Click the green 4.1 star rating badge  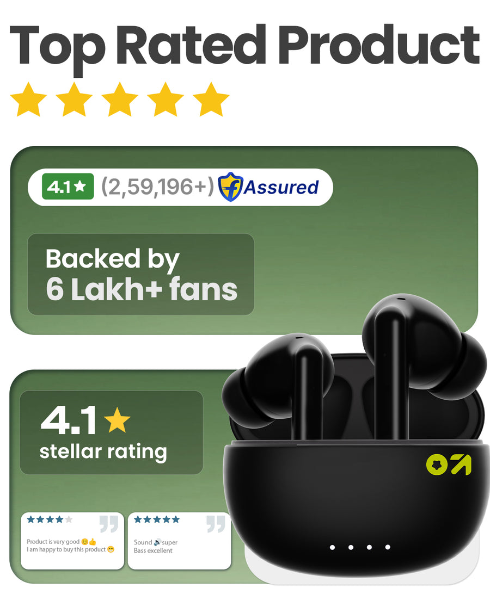point(68,187)
